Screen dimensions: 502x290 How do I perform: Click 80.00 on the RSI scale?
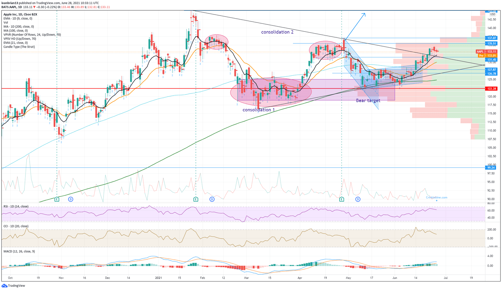492,203
